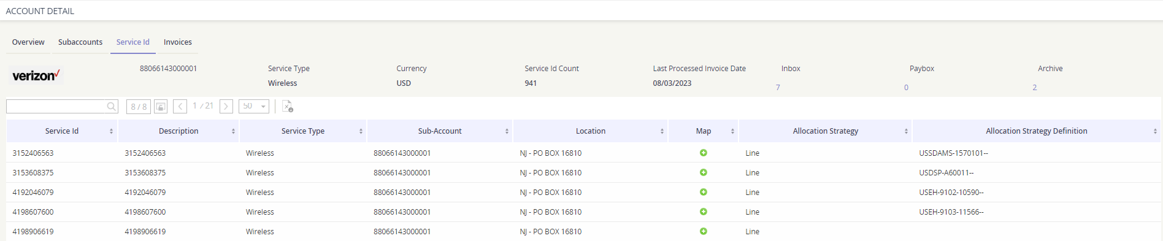Image resolution: width=1163 pixels, height=241 pixels.
Task: Click the 1 / 21 page indicator
Action: point(203,106)
